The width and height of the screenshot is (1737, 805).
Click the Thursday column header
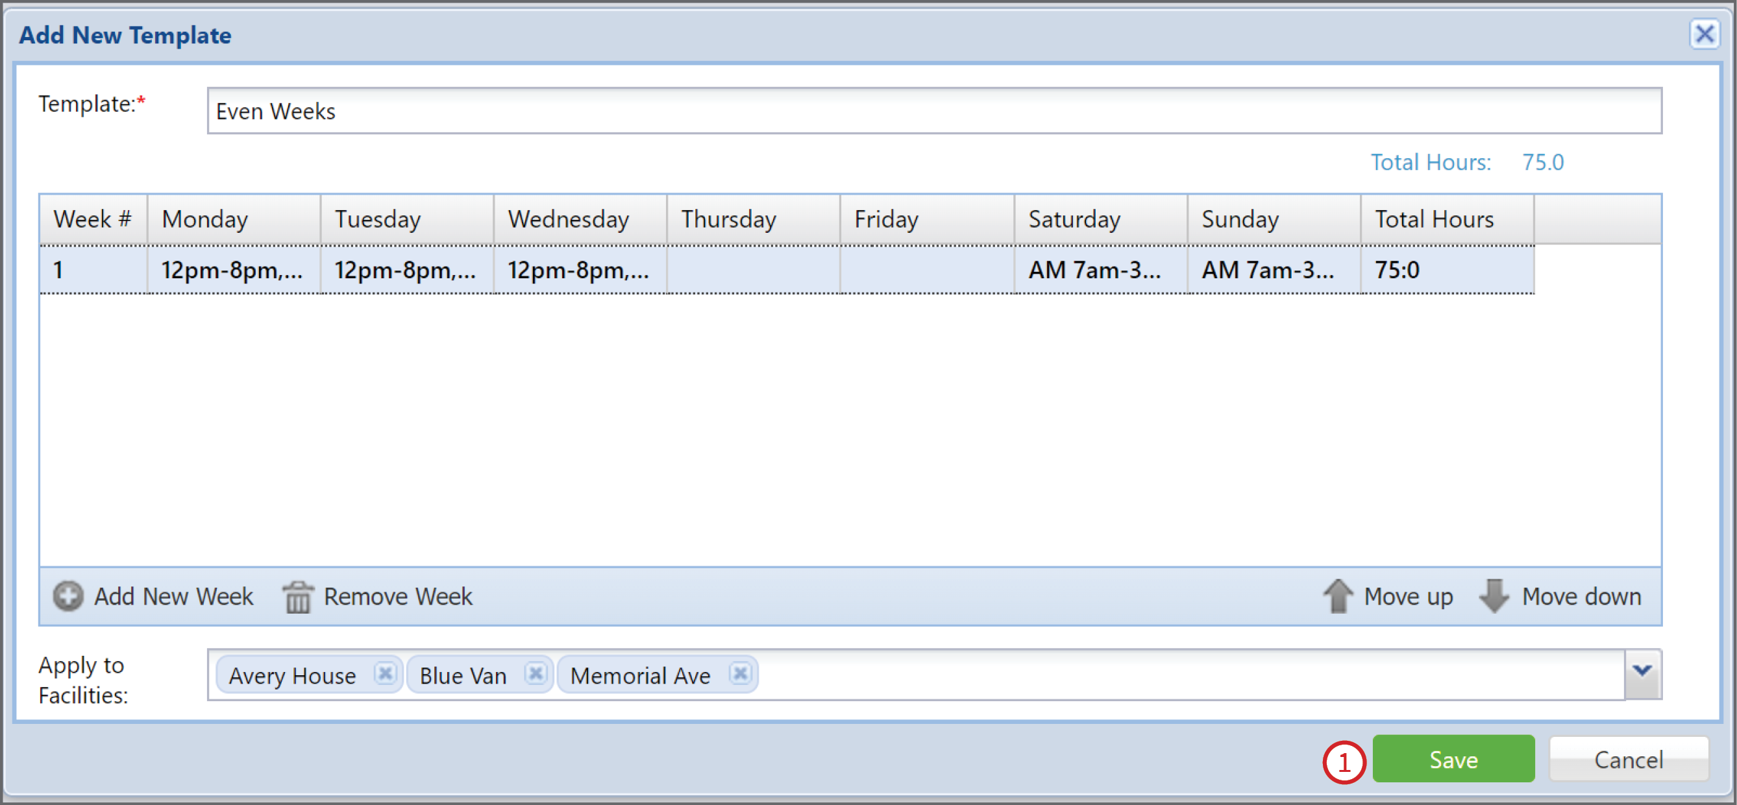753,219
